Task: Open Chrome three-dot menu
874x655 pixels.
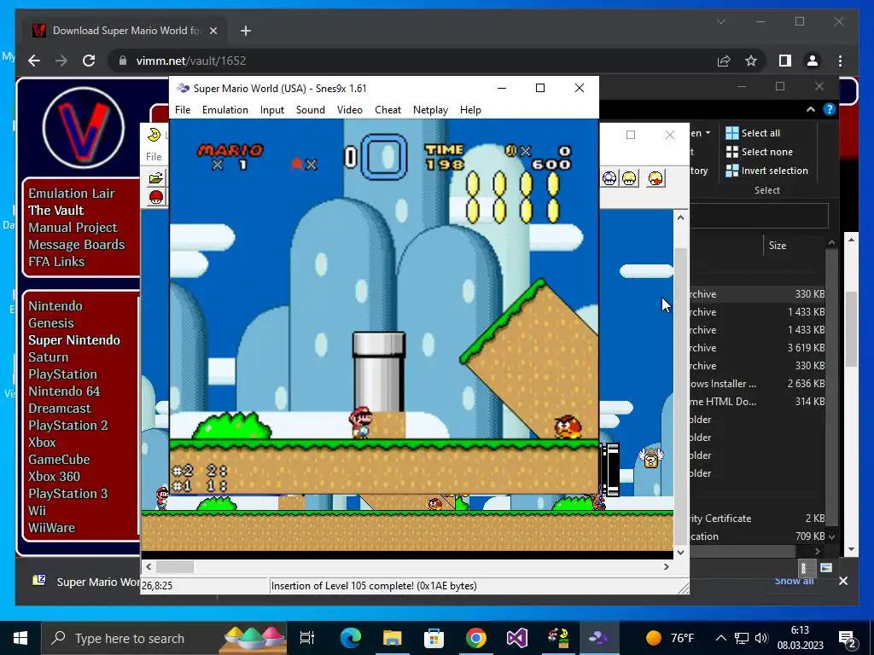Action: tap(840, 61)
